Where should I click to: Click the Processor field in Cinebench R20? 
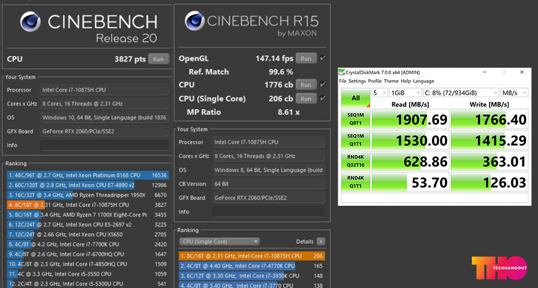click(x=104, y=90)
